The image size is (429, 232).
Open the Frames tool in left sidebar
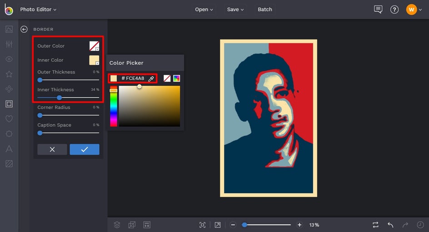pyautogui.click(x=9, y=104)
